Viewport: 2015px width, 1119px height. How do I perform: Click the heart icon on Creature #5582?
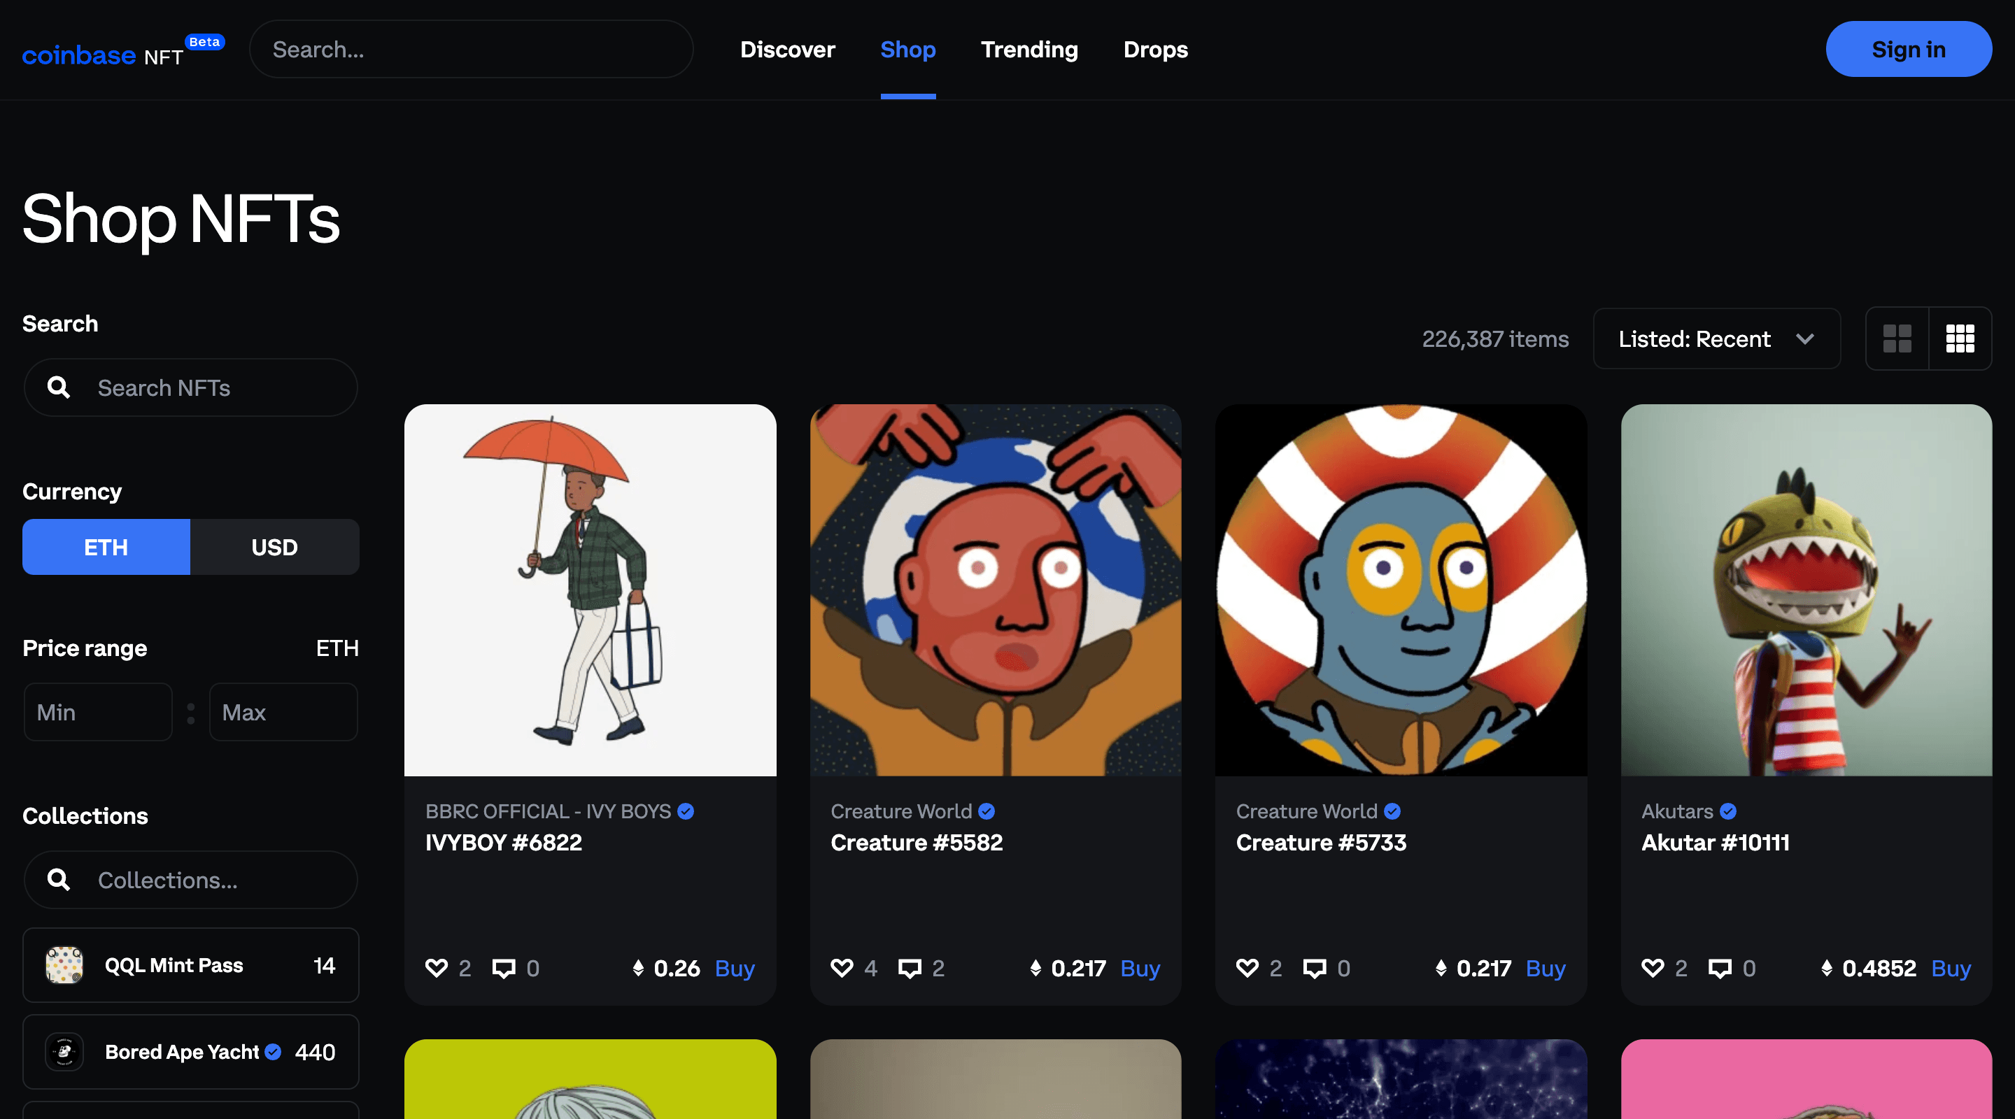click(842, 966)
